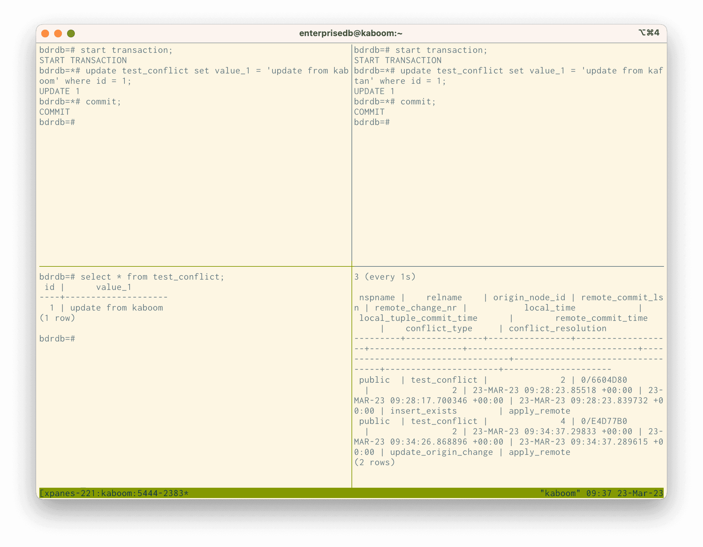Viewport: 703px width, 547px height.
Task: Click the update_origin_change conflict type entry
Action: click(x=441, y=452)
